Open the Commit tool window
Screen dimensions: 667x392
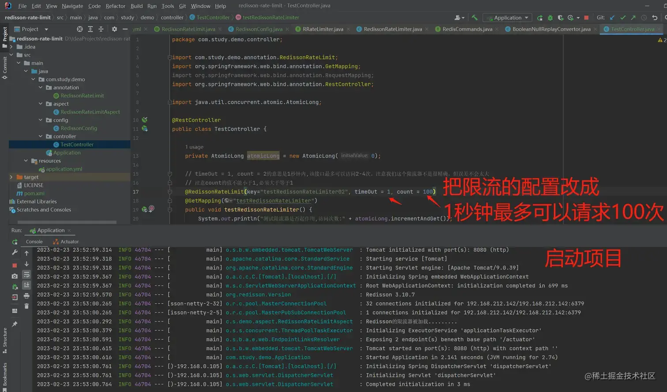click(x=4, y=67)
